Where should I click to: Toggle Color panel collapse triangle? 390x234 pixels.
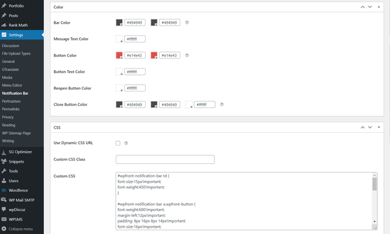click(x=379, y=7)
